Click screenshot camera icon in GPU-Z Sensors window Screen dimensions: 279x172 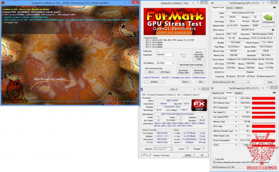tap(274, 93)
